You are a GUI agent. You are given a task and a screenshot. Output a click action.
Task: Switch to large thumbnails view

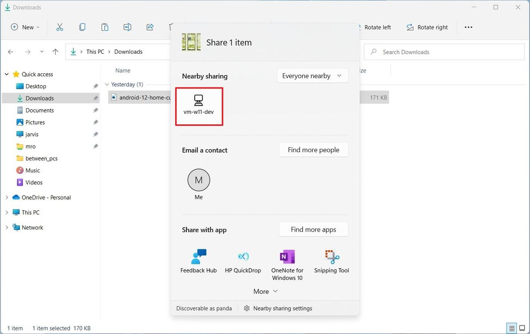523,328
